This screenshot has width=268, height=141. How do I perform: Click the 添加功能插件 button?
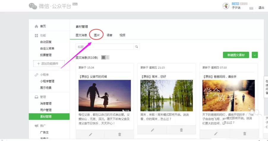(x=49, y=64)
